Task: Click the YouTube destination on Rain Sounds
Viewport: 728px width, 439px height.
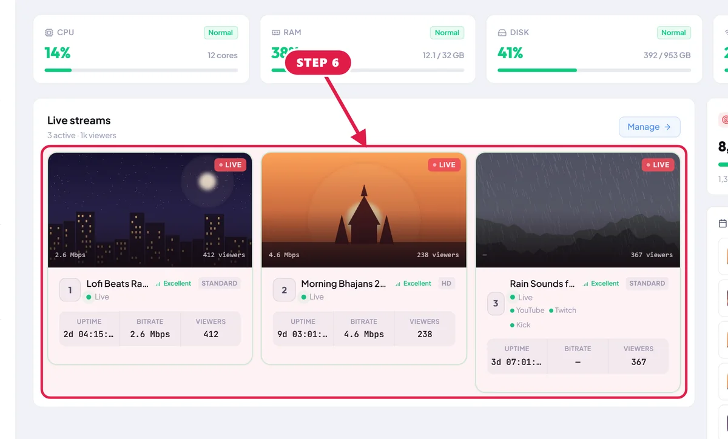Action: pos(527,310)
